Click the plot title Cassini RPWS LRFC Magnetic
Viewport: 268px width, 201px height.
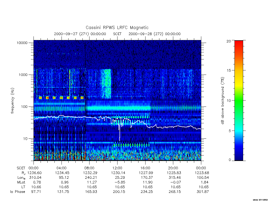[117, 28]
